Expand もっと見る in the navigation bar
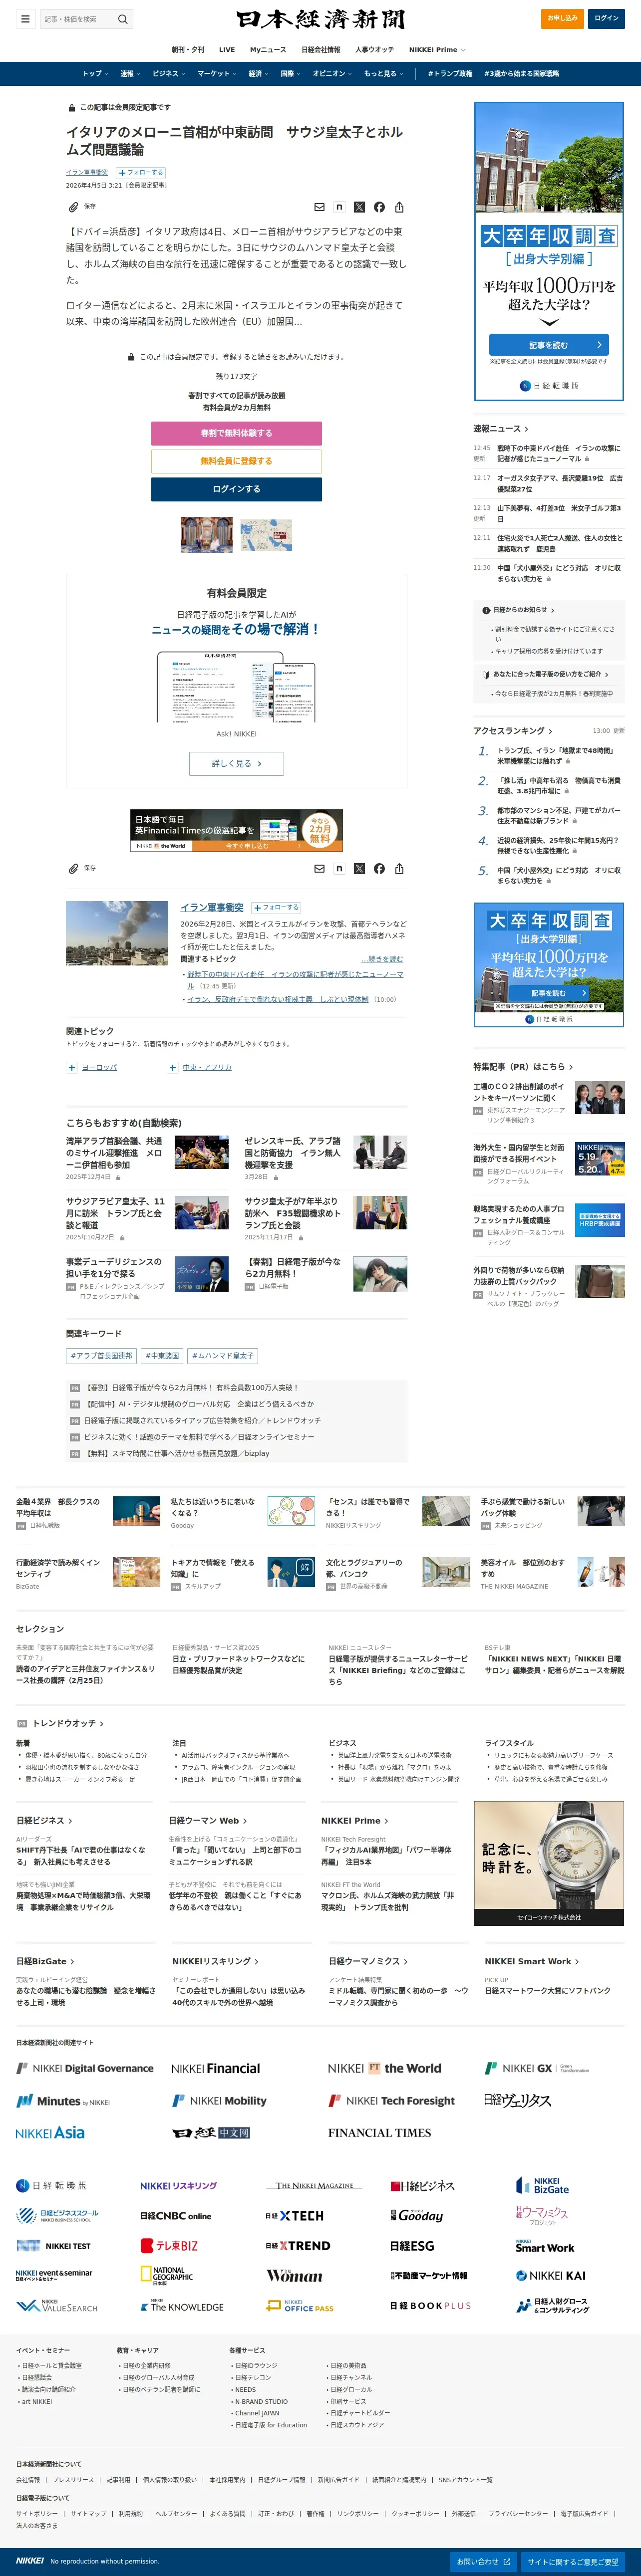The height and width of the screenshot is (2576, 641). (383, 73)
